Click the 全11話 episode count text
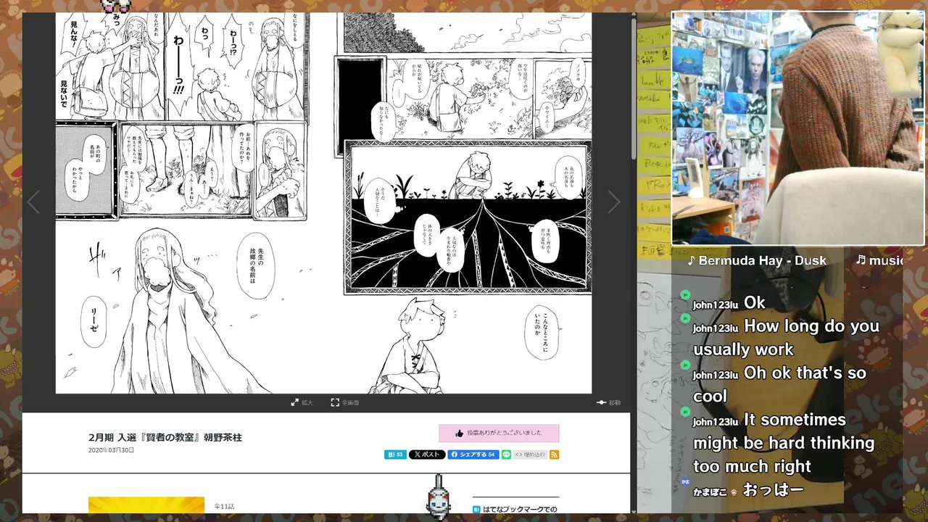Viewport: 928px width, 522px height. point(224,506)
